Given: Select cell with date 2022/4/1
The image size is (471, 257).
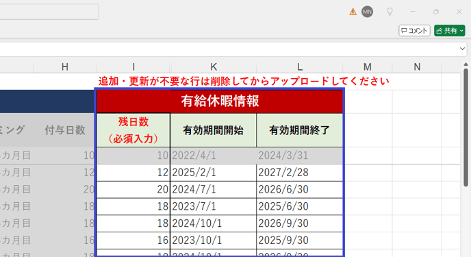Looking at the screenshot, I should pyautogui.click(x=214, y=156).
